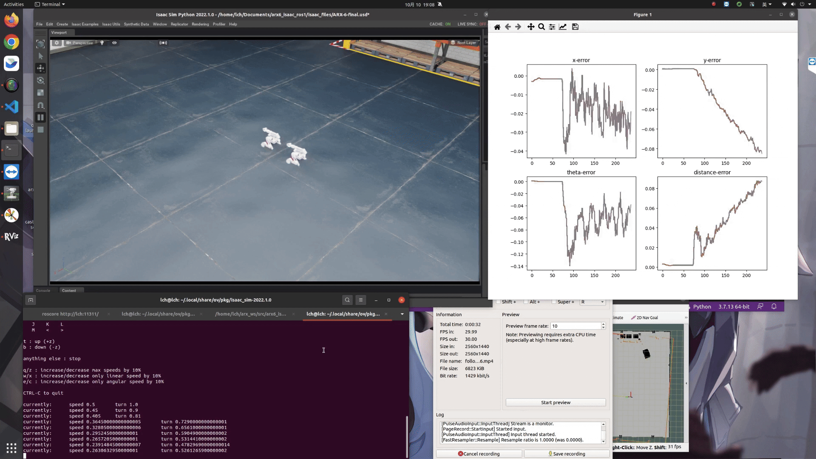Edit axis and curve parameters in Figure 1
Screen dimensions: 816x459
pos(563,27)
